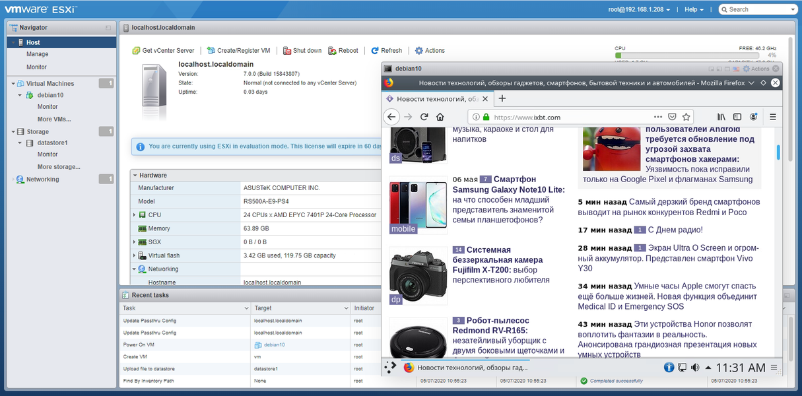Collapse the Virtual Machines tree node
The width and height of the screenshot is (802, 396).
pos(13,84)
